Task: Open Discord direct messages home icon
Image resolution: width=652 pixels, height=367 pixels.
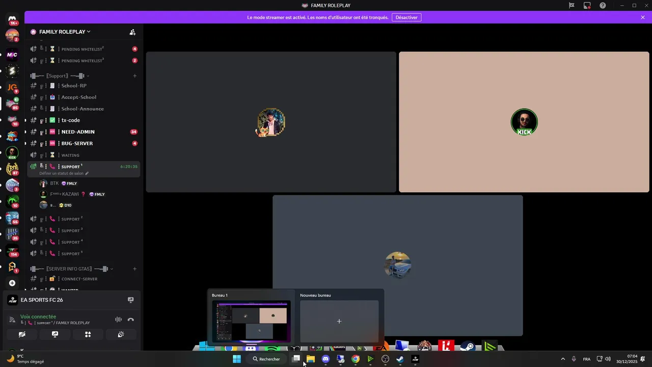Action: pyautogui.click(x=12, y=19)
